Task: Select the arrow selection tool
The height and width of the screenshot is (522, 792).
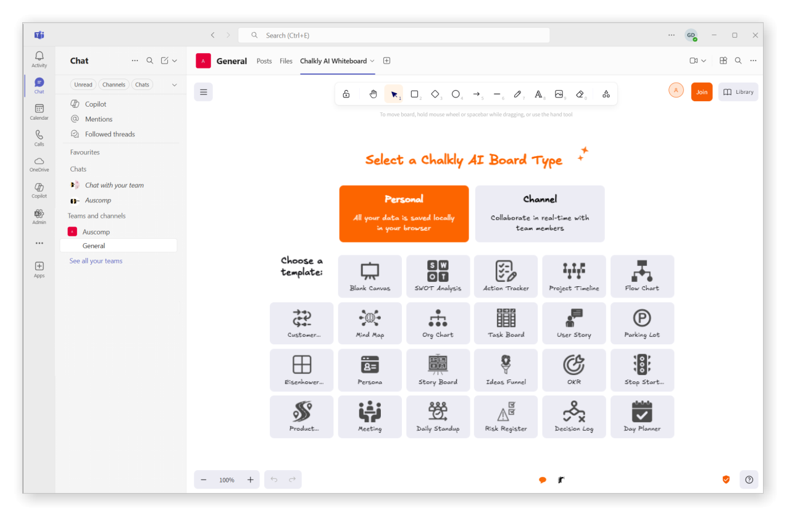Action: point(394,94)
